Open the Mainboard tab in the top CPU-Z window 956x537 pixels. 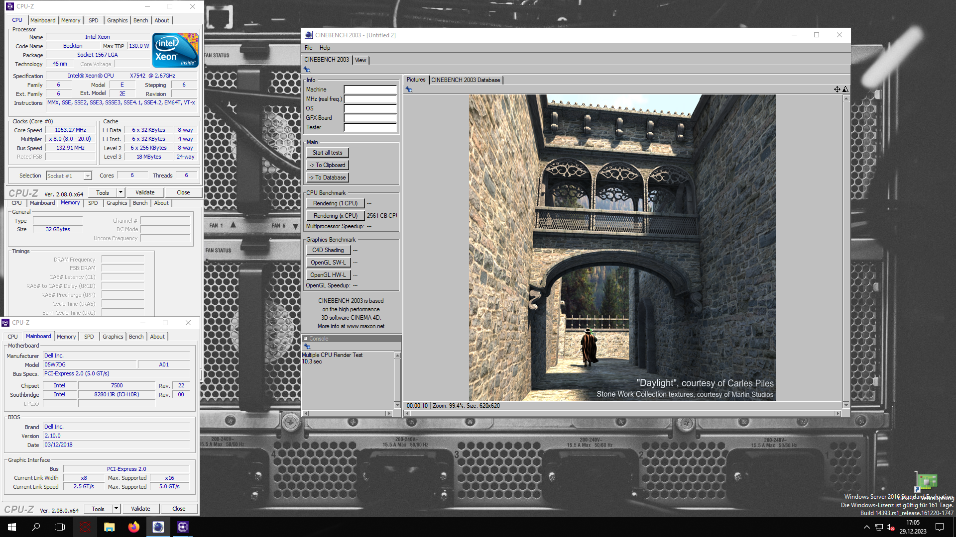point(43,20)
